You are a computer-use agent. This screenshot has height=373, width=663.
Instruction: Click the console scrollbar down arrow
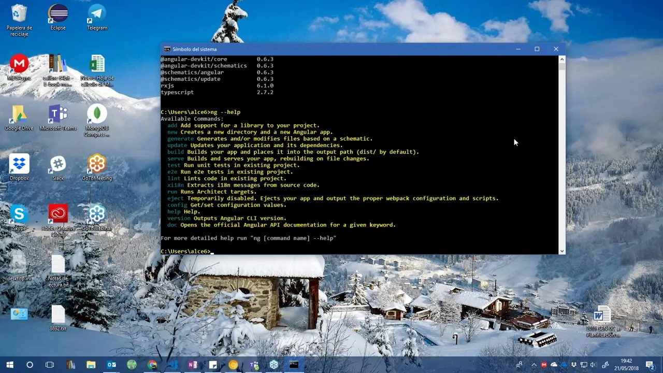pos(562,251)
